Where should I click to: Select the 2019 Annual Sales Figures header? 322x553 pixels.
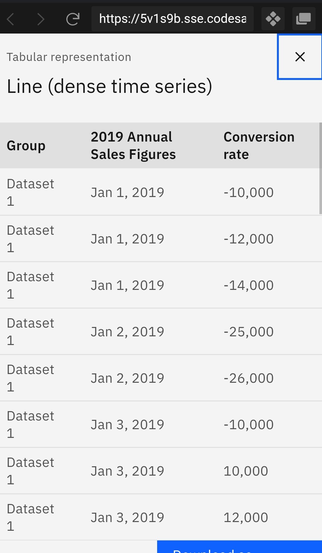[x=133, y=145]
